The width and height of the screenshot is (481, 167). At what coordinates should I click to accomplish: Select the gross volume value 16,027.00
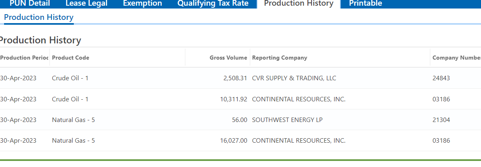234,141
